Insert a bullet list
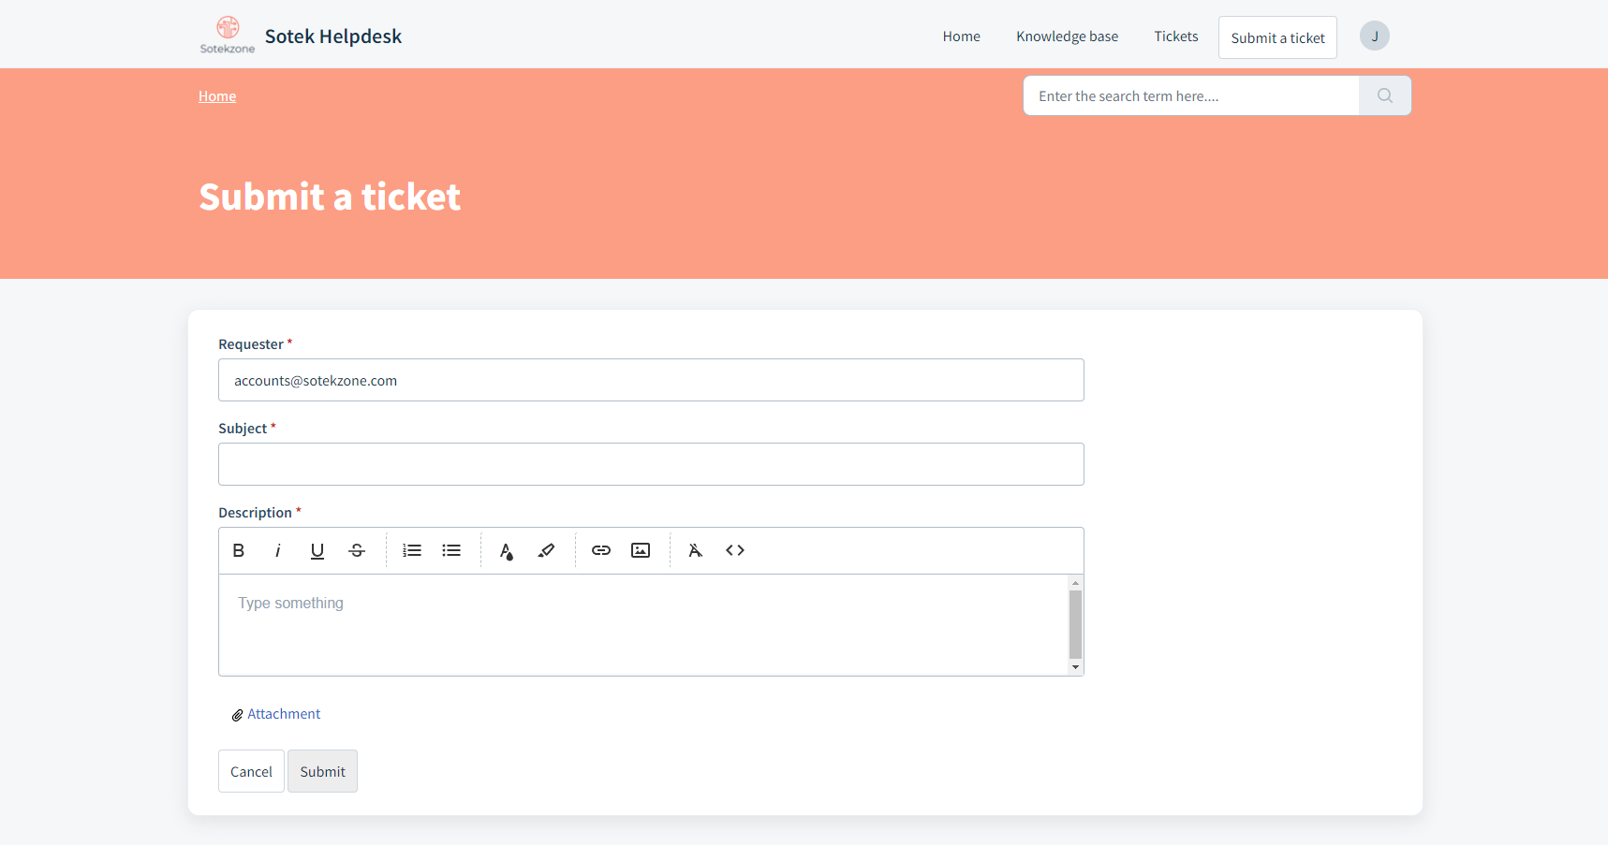The height and width of the screenshot is (845, 1608). point(450,550)
